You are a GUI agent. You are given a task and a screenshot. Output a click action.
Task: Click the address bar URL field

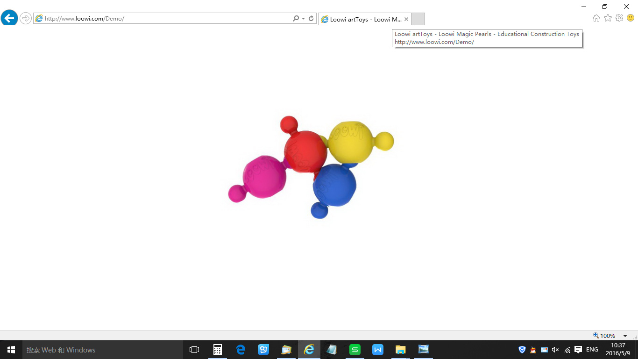point(163,19)
